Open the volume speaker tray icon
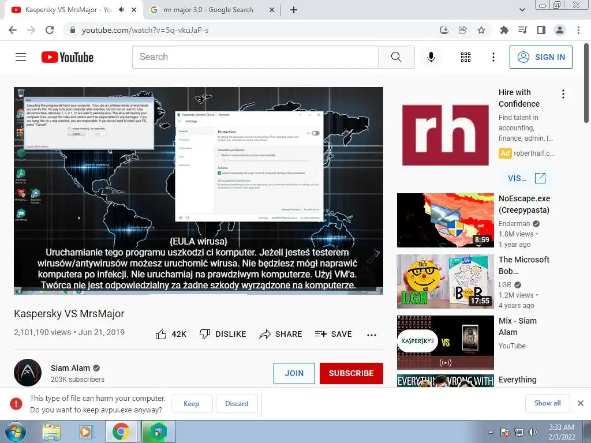The image size is (591, 443). 532,432
